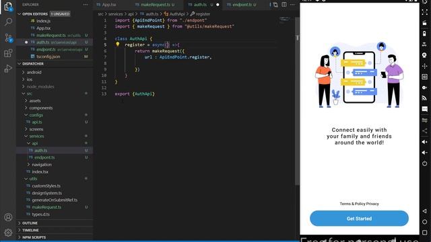Viewport: 431px width, 242px height.
Task: Open the Search view in the activity bar
Action: (8, 22)
